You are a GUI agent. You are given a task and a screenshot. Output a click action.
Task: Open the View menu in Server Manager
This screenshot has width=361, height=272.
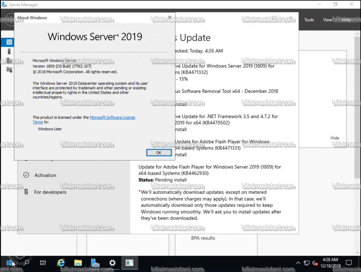coord(328,20)
